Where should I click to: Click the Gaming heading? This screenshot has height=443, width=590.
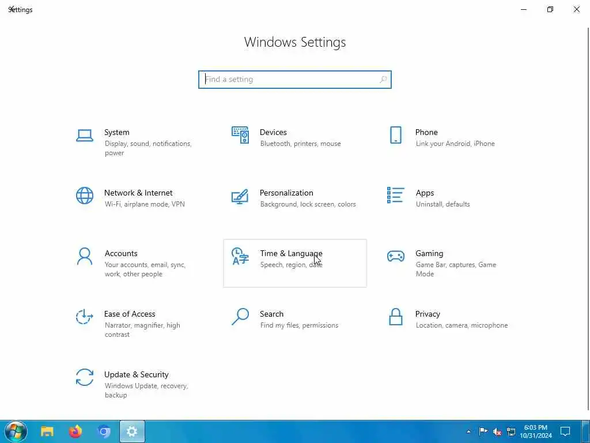(x=429, y=254)
